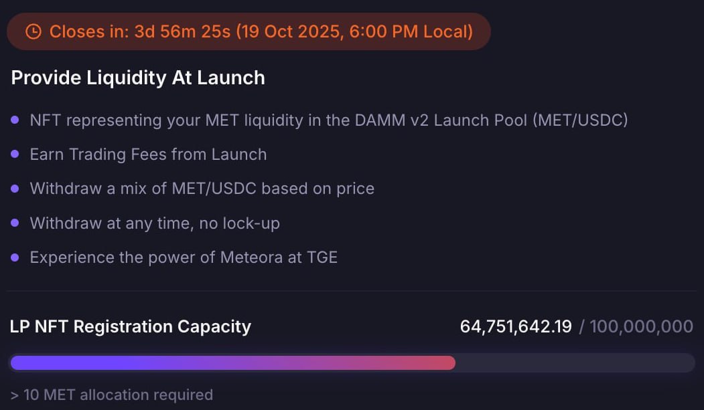This screenshot has height=410, width=704.
Task: Click the 64,751,642.19 registered amount
Action: [x=516, y=326]
